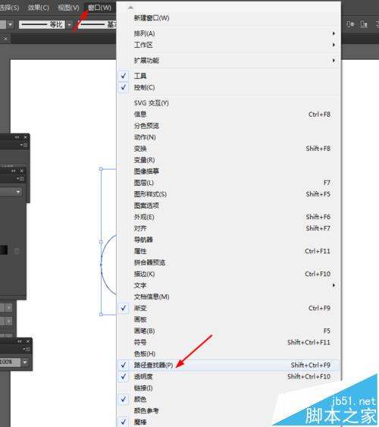This screenshot has height=427, width=379.
Task: Open the 视图(V) menu
Action: click(x=68, y=8)
